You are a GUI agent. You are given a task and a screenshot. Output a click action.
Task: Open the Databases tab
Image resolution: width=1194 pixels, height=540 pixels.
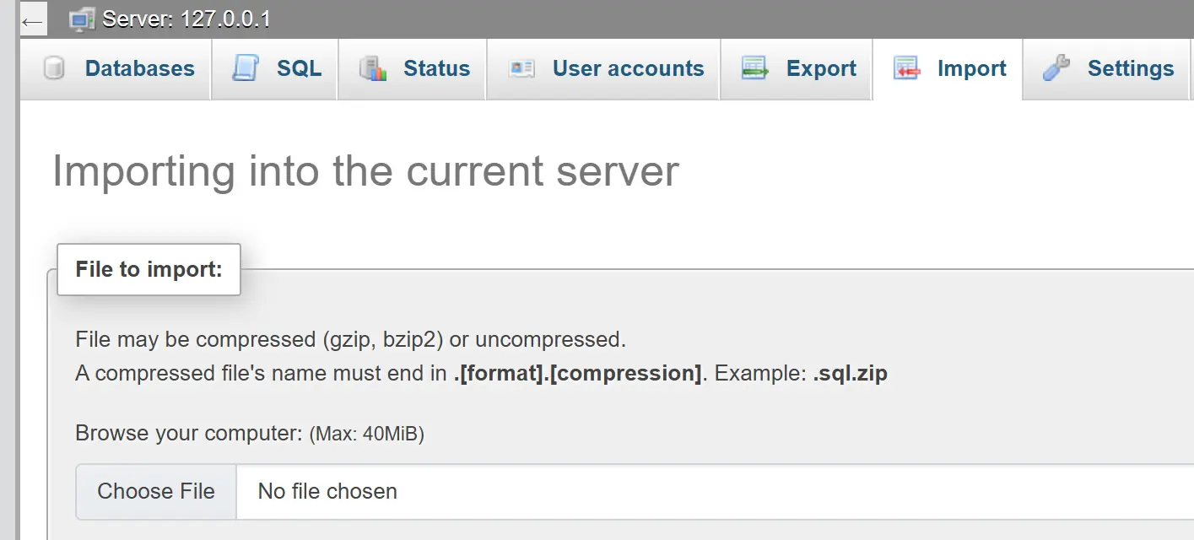pos(139,68)
